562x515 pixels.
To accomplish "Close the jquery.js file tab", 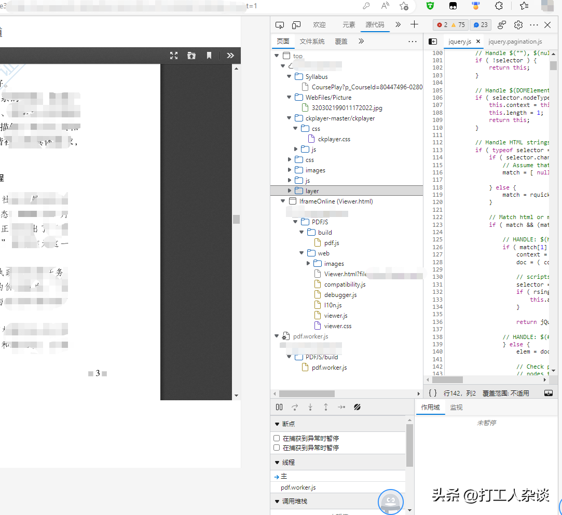I will (x=478, y=42).
